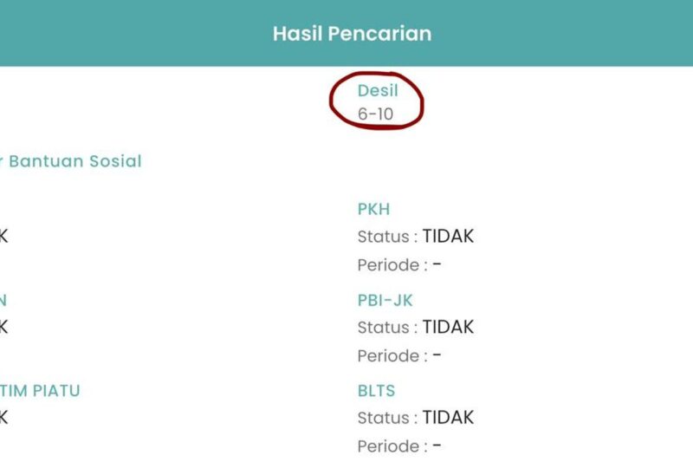Image resolution: width=693 pixels, height=462 pixels.
Task: Click the Desil value 6-10
Action: [x=375, y=114]
